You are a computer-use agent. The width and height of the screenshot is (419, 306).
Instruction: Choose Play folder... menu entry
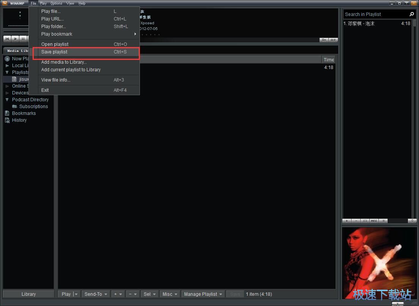[84, 27]
